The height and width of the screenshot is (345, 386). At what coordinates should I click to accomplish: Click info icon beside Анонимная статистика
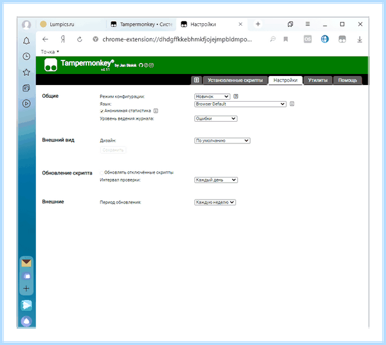pyautogui.click(x=156, y=111)
